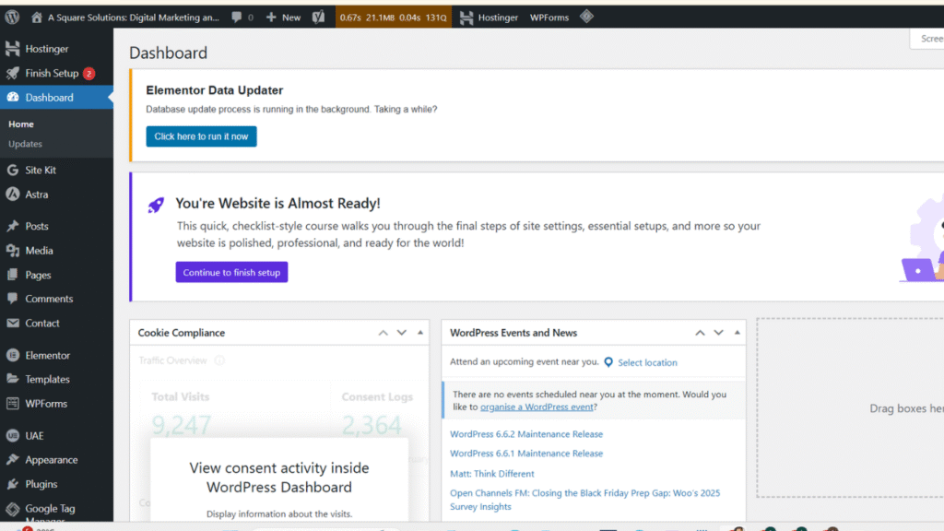Open Comments in sidebar
Image resolution: width=944 pixels, height=531 pixels.
(56, 299)
